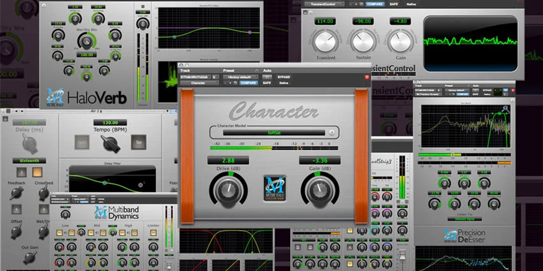Click the Wet/Dry value field showing 100.00

pos(86,55)
